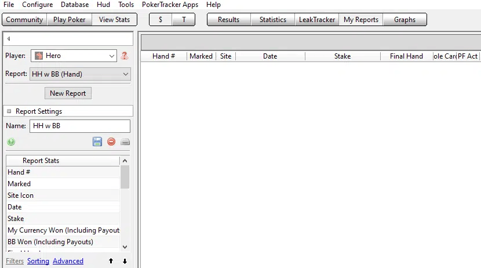Click the player search icon next to Hero
This screenshot has width=481, height=268.
(124, 56)
